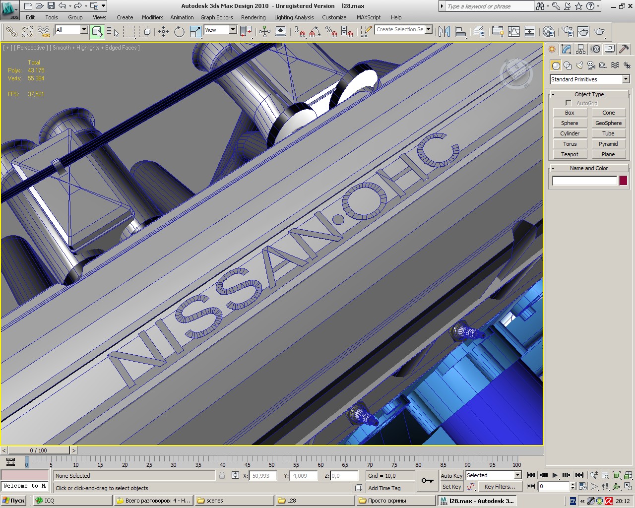Select the Space Warps category icon
635x508 pixels.
(x=615, y=65)
